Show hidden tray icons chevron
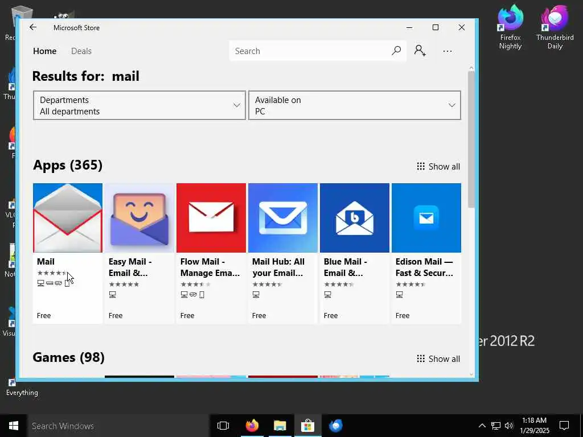This screenshot has height=437, width=583. tap(482, 426)
